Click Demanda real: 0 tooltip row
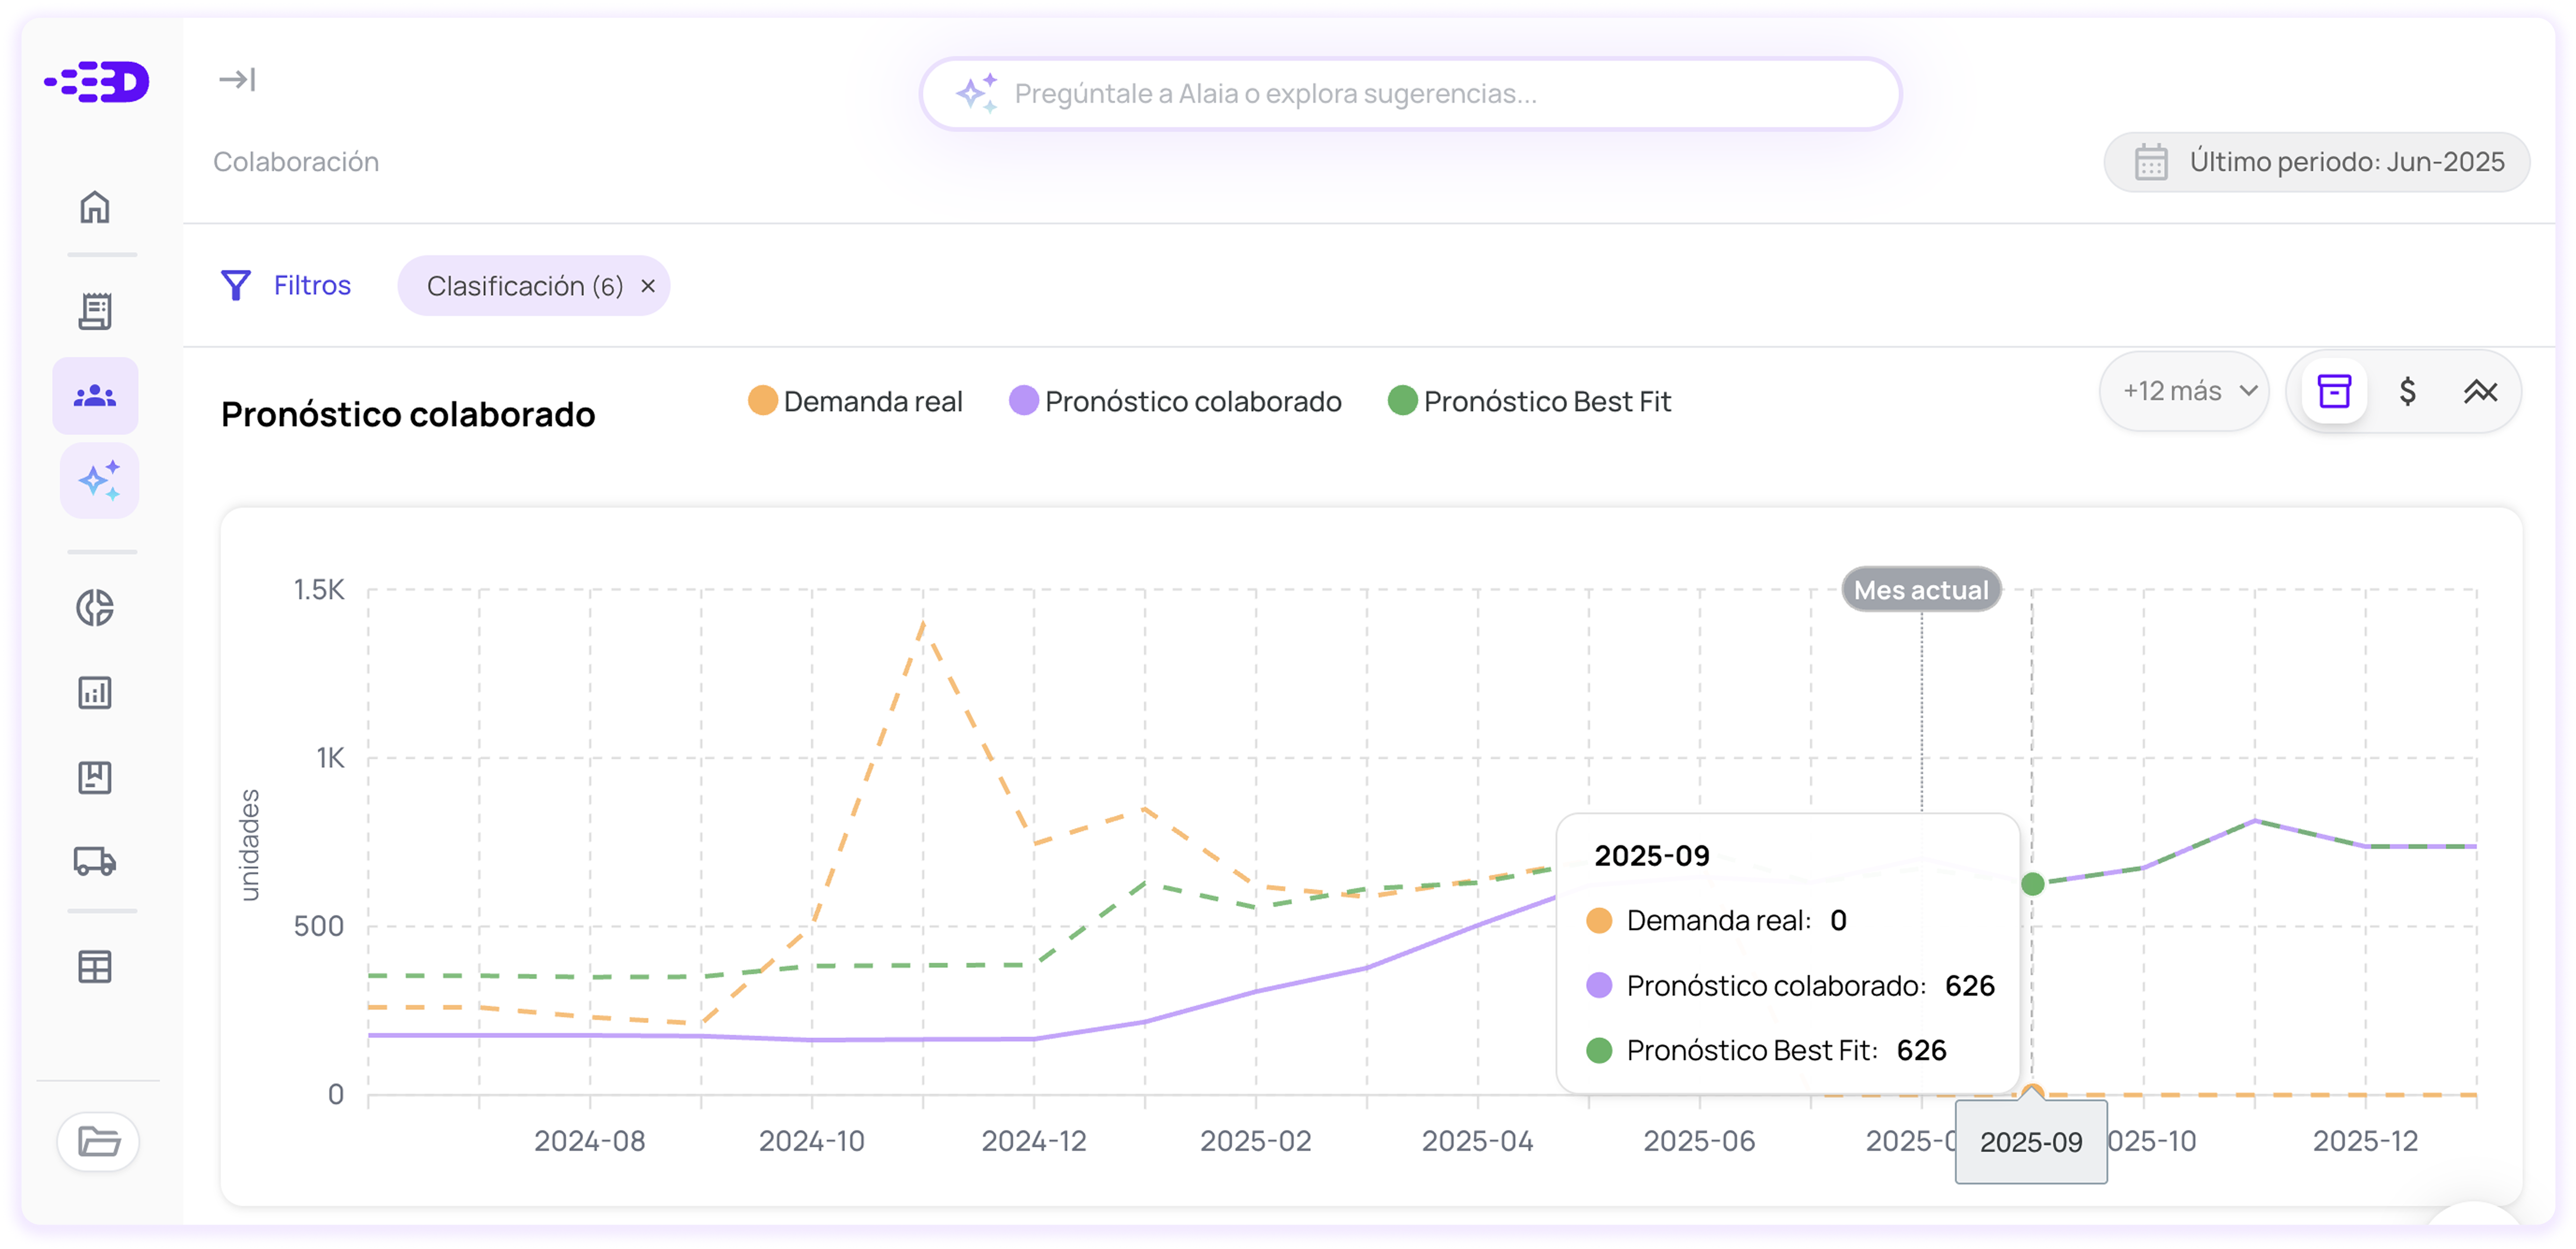2576x1249 pixels. click(1717, 920)
